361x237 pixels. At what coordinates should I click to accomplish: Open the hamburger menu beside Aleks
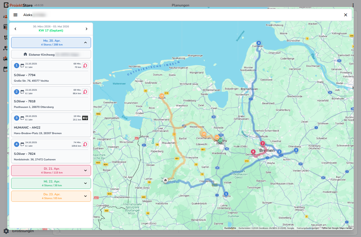pyautogui.click(x=15, y=15)
